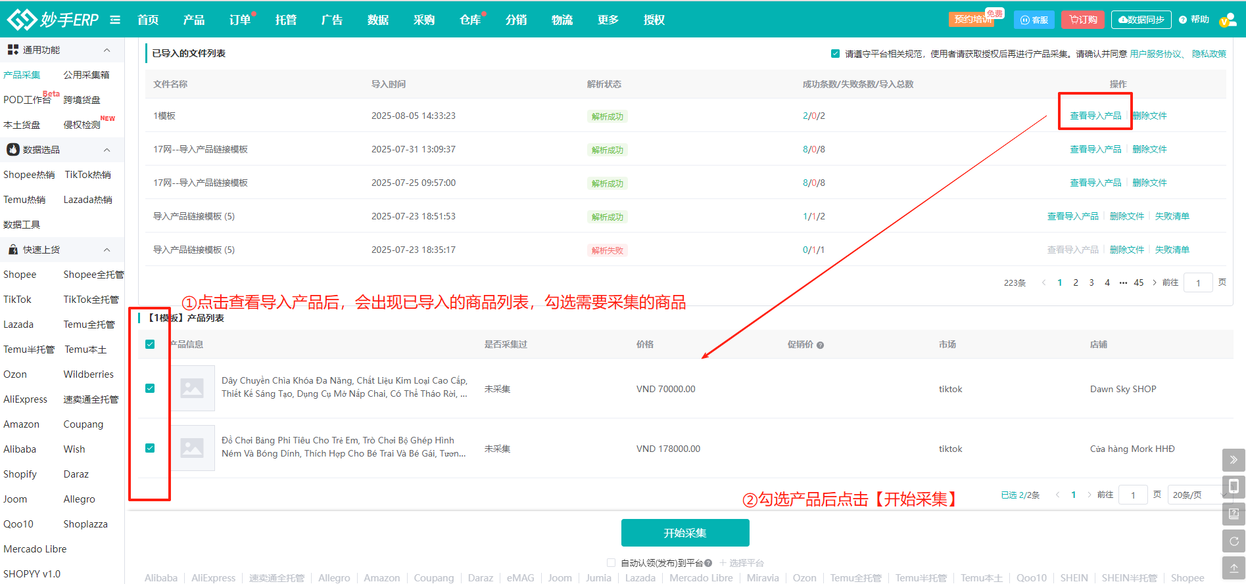1246x584 pixels.
Task: Open the floating help manual book icon
Action: pos(1234,514)
